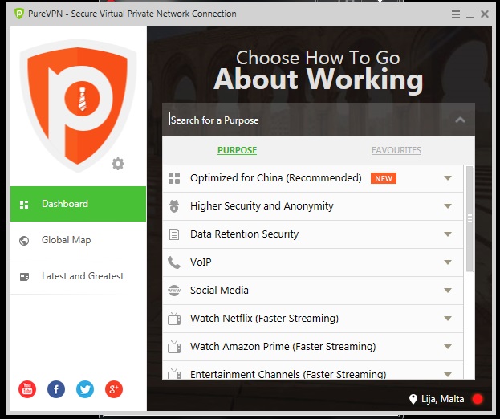Open PureVPN Google Plus icon
Image resolution: width=500 pixels, height=419 pixels.
(114, 389)
